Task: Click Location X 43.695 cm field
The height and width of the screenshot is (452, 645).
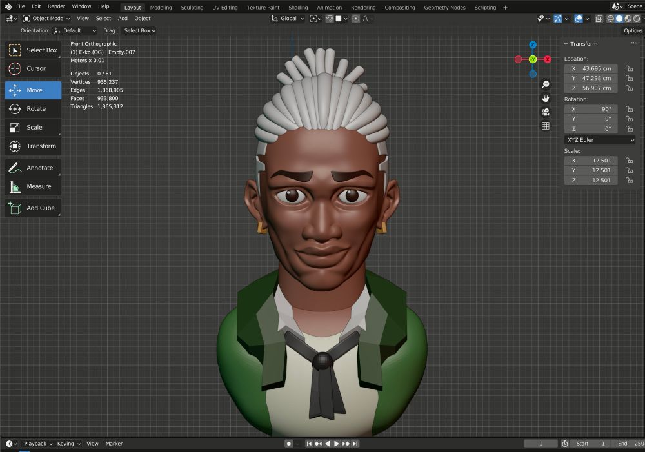Action: (x=591, y=69)
